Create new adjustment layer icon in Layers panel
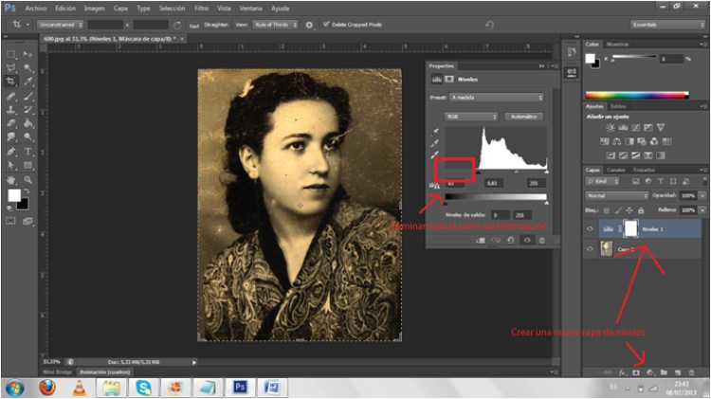The height and width of the screenshot is (399, 711). pos(650,374)
